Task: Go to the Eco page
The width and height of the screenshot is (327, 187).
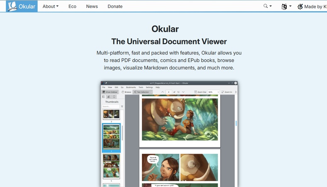Action: point(72,7)
